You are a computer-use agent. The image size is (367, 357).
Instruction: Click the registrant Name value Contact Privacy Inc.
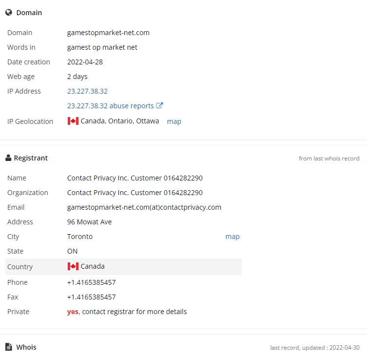135,178
